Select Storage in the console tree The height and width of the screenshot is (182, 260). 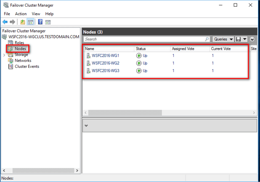(21, 55)
